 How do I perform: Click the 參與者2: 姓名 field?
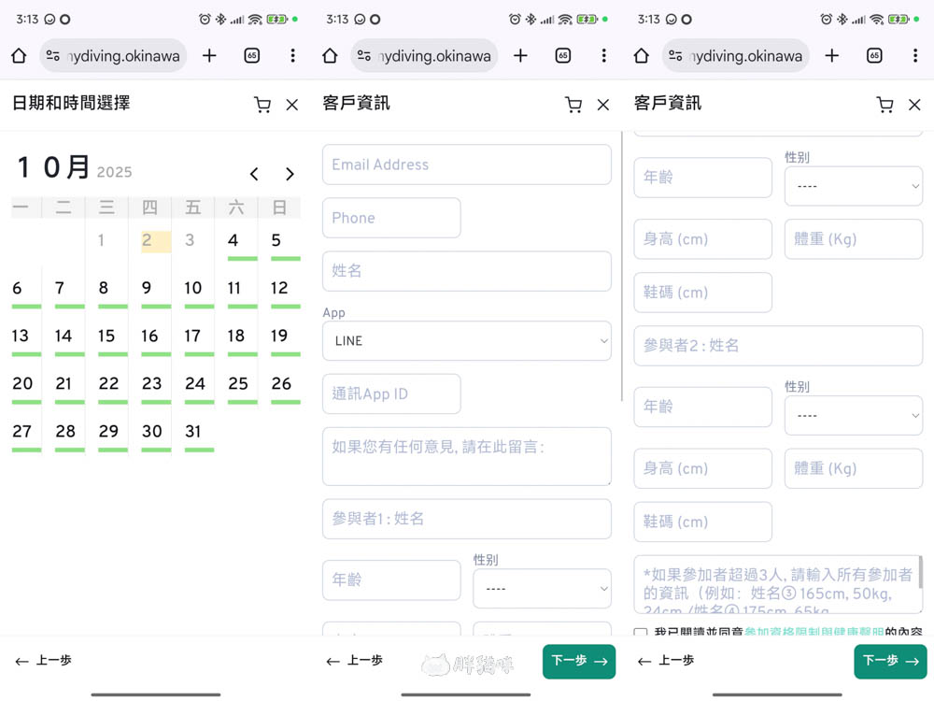tap(777, 346)
